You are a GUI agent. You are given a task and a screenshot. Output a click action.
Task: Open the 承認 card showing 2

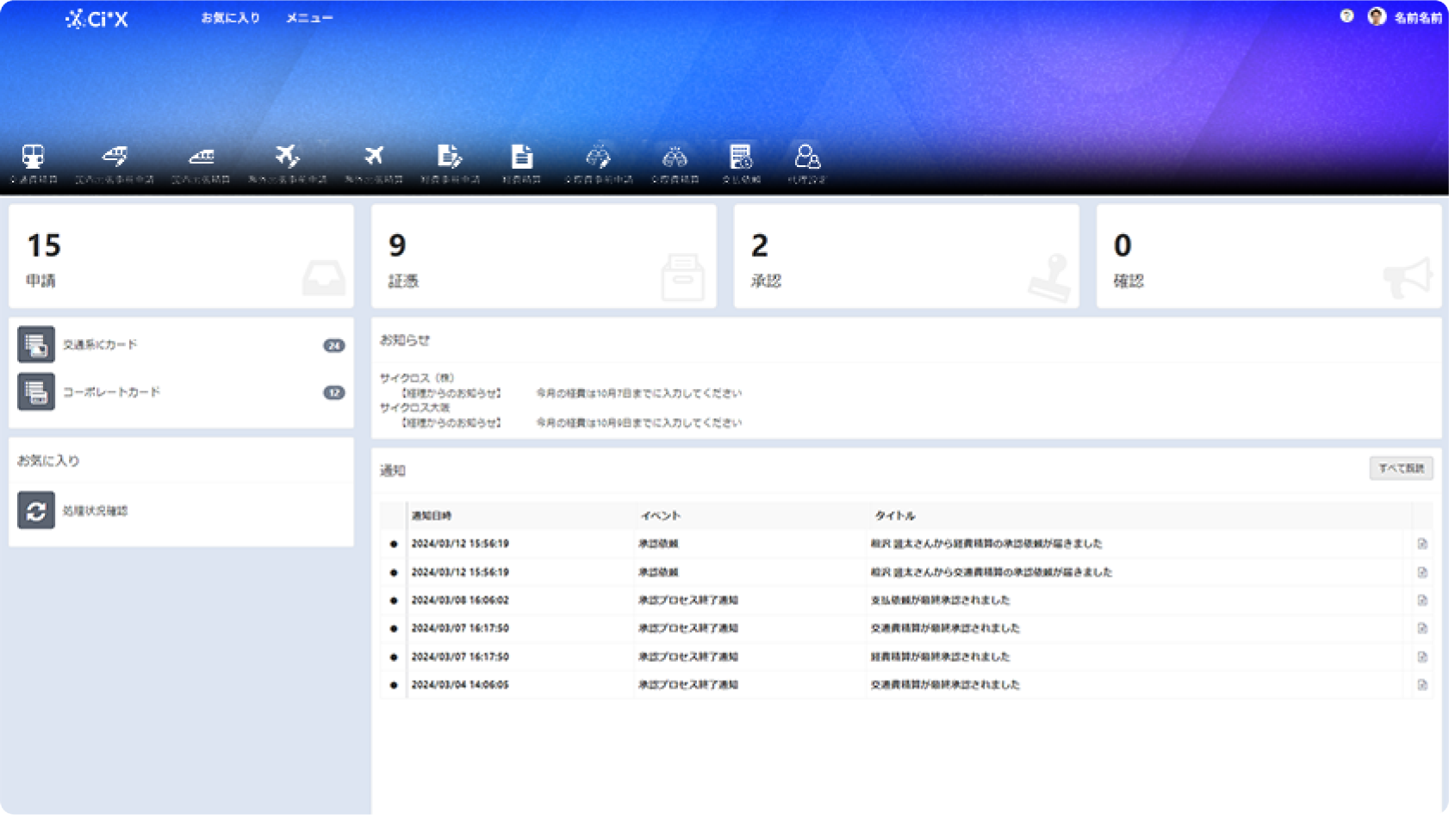click(905, 256)
